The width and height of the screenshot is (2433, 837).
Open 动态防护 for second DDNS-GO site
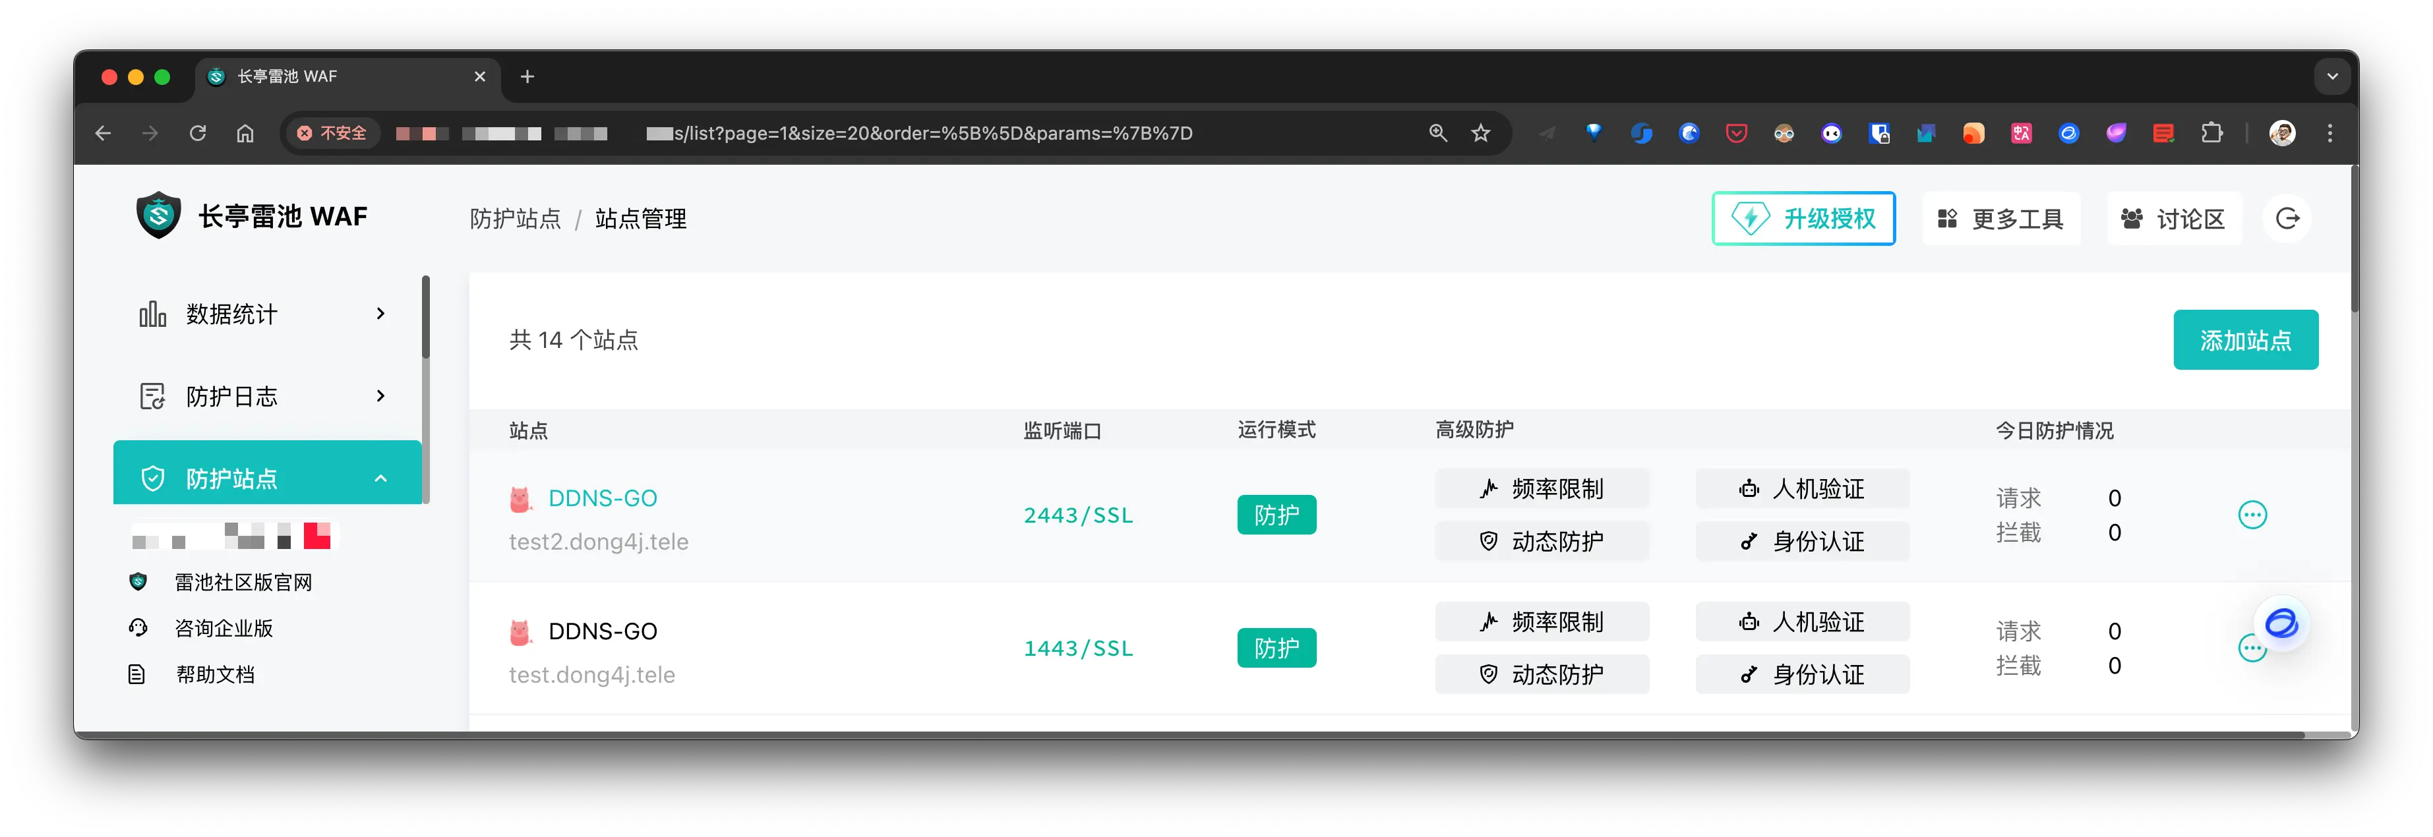pos(1542,675)
